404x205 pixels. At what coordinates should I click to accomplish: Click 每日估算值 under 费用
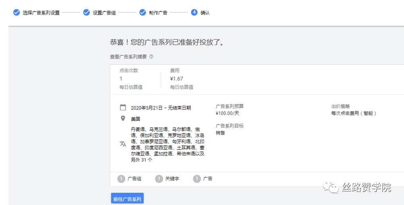click(182, 87)
